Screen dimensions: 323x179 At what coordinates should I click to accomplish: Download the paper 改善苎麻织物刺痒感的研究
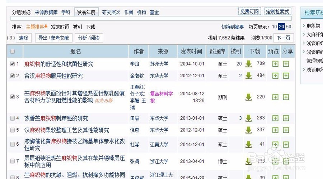coord(248,118)
